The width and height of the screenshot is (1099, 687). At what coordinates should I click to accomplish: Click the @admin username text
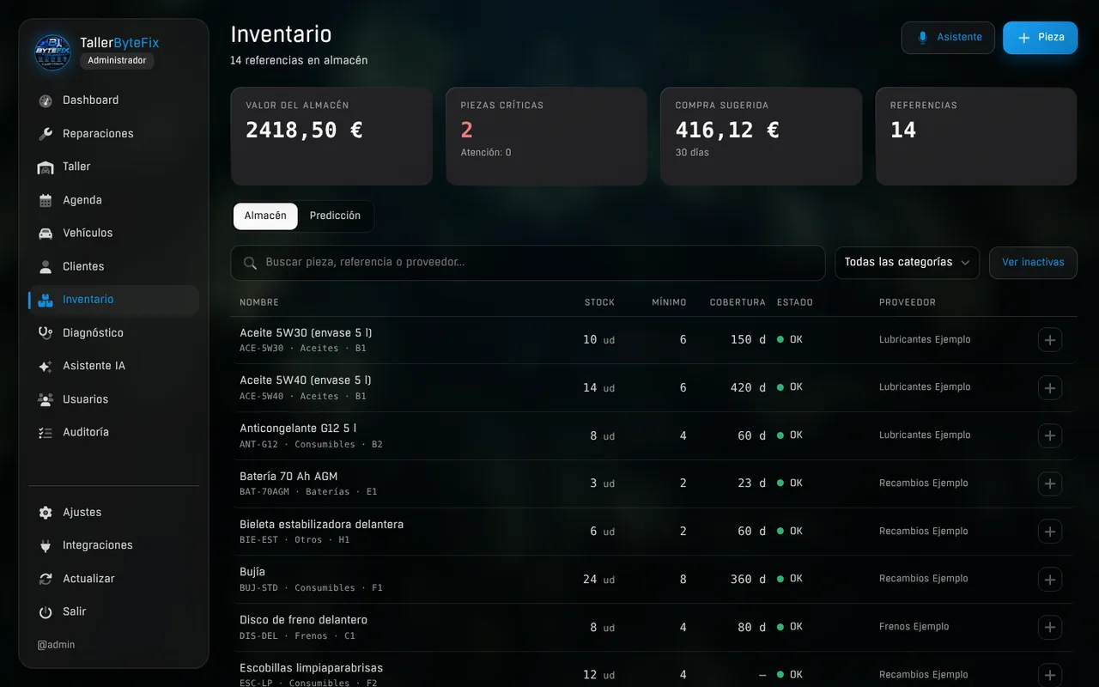[56, 645]
